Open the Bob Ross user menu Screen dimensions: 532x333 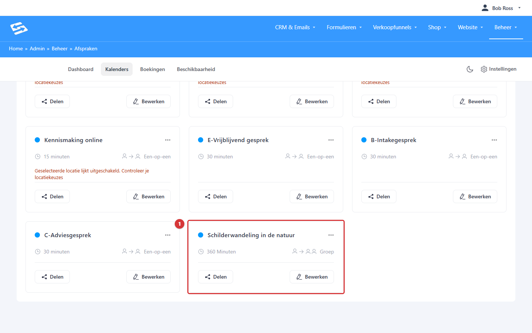[501, 8]
